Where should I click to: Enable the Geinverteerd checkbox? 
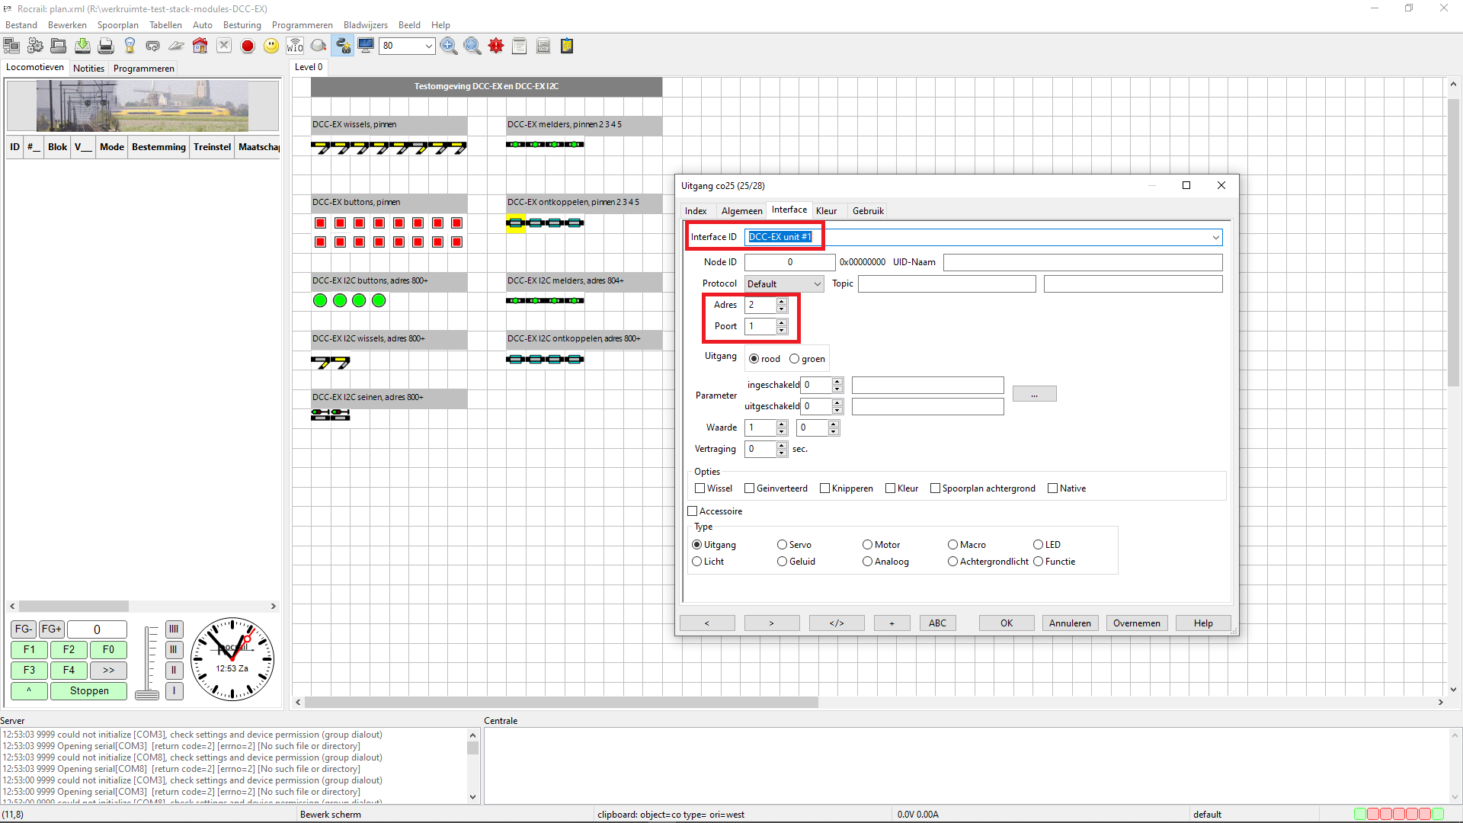tap(749, 488)
